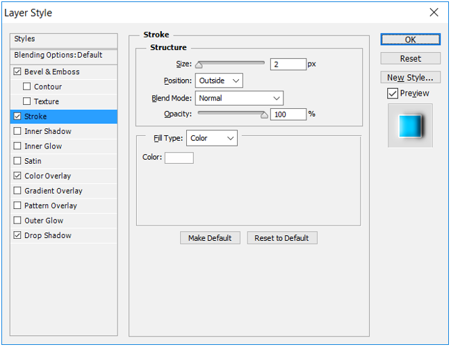Open the Position dropdown set to Outside
Image resolution: width=451 pixels, height=347 pixels.
[219, 81]
